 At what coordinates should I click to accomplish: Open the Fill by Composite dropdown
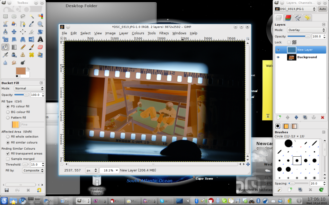tap(33, 170)
